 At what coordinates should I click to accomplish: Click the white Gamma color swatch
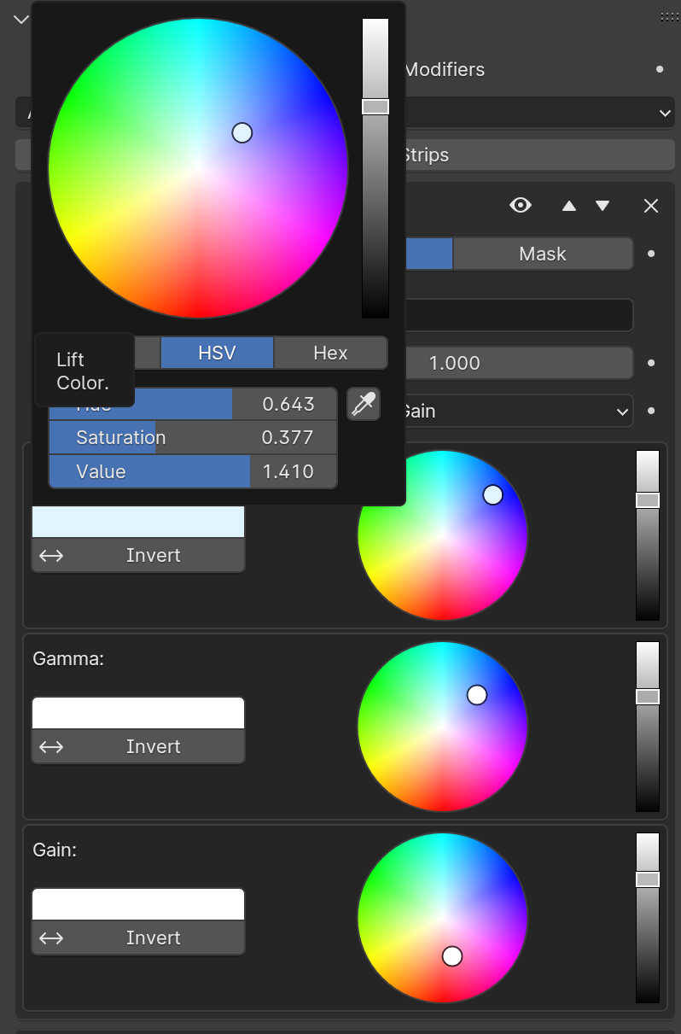pos(138,713)
